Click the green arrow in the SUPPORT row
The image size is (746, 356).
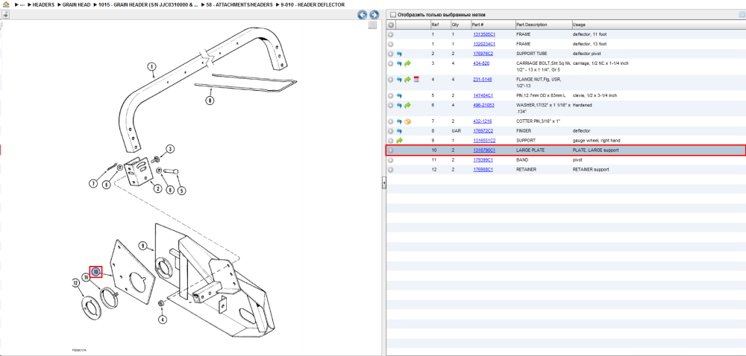pos(399,141)
